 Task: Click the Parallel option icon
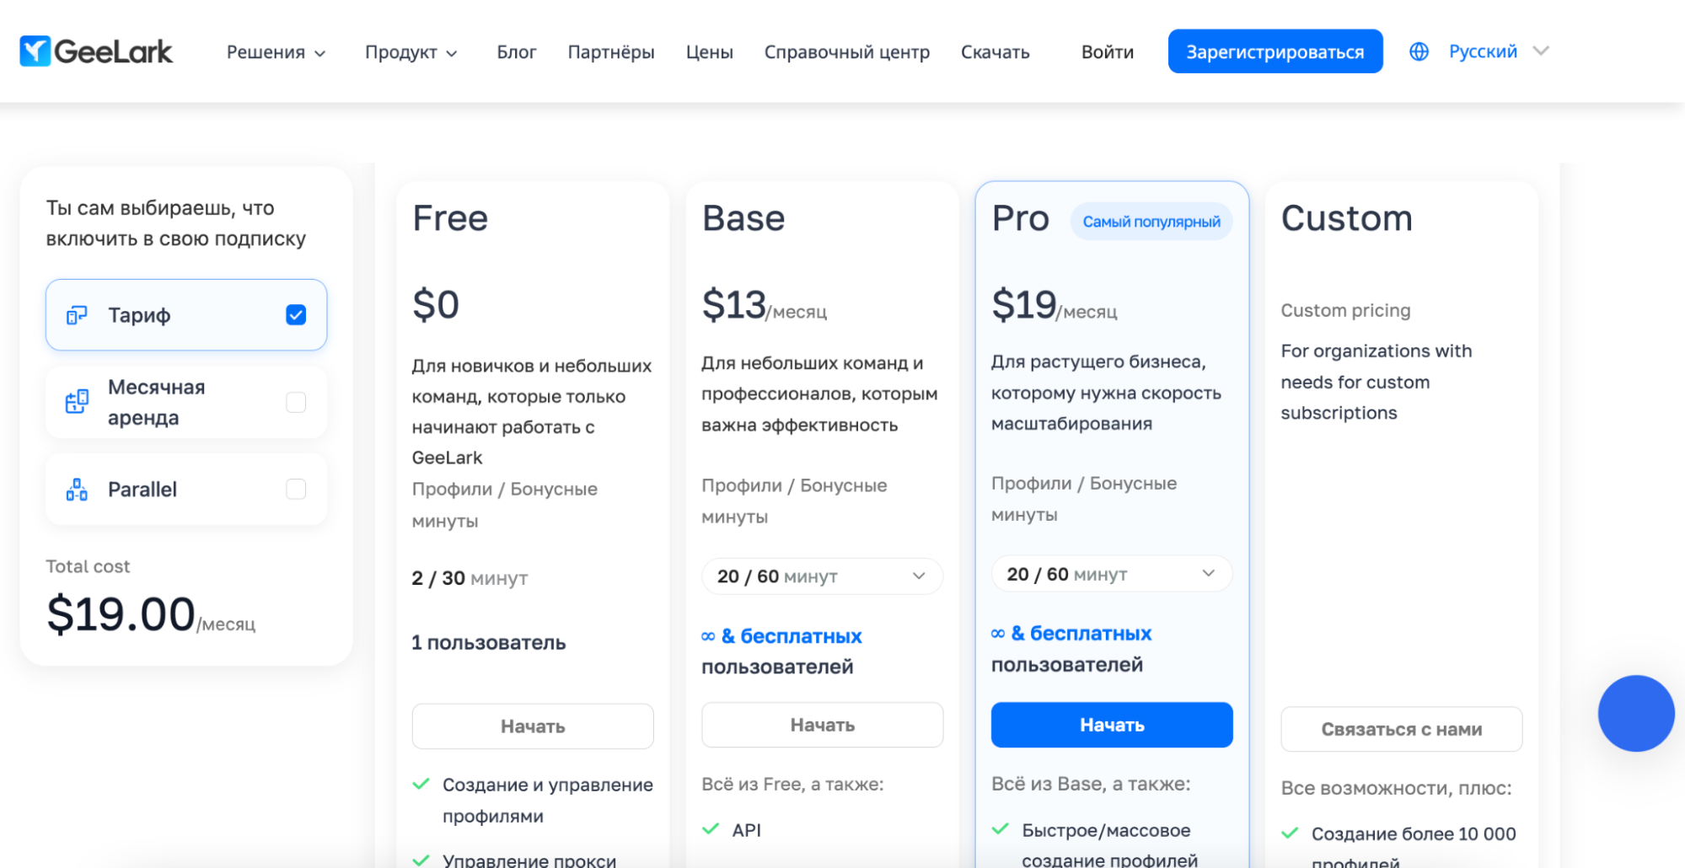click(x=77, y=490)
